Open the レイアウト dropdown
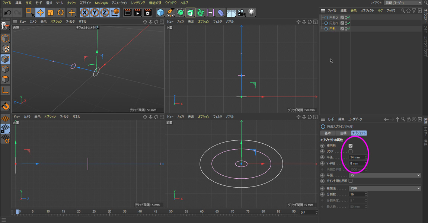This screenshot has height=223, width=428. point(403,3)
